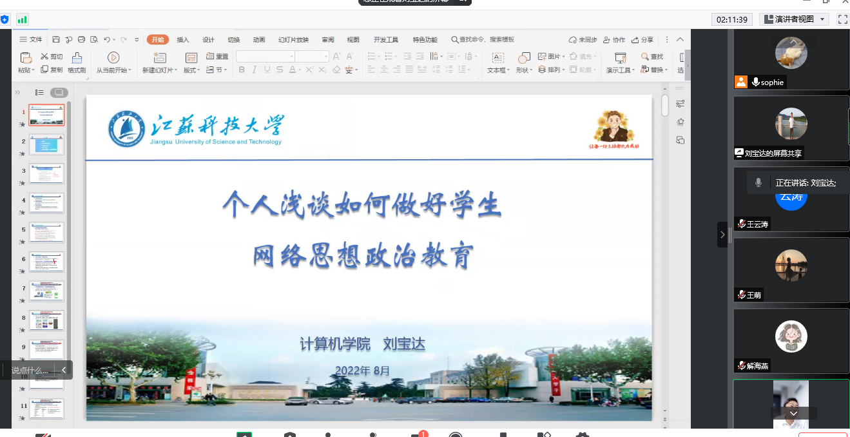Open the Insert (插入) ribbon tab

[183, 40]
